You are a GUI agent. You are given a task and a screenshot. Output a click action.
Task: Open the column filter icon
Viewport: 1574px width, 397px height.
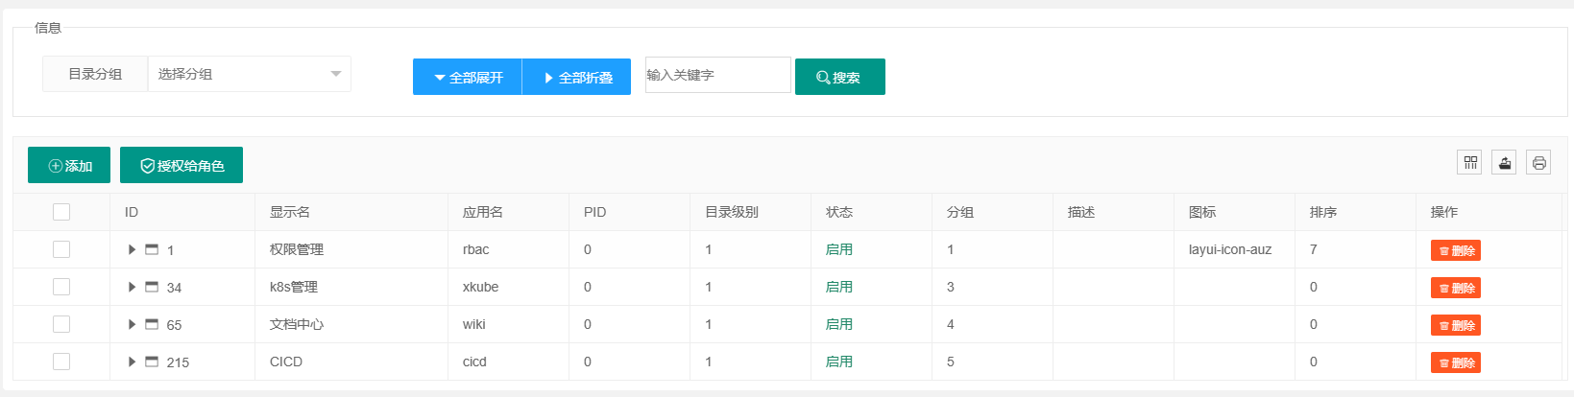(1469, 163)
